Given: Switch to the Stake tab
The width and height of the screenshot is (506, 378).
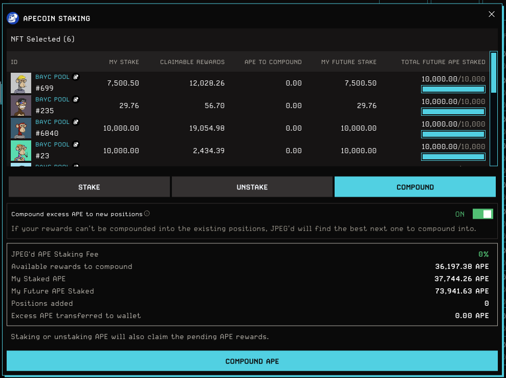Looking at the screenshot, I should (x=89, y=187).
